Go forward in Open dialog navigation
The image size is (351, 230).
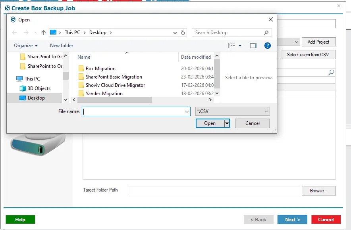[26, 33]
